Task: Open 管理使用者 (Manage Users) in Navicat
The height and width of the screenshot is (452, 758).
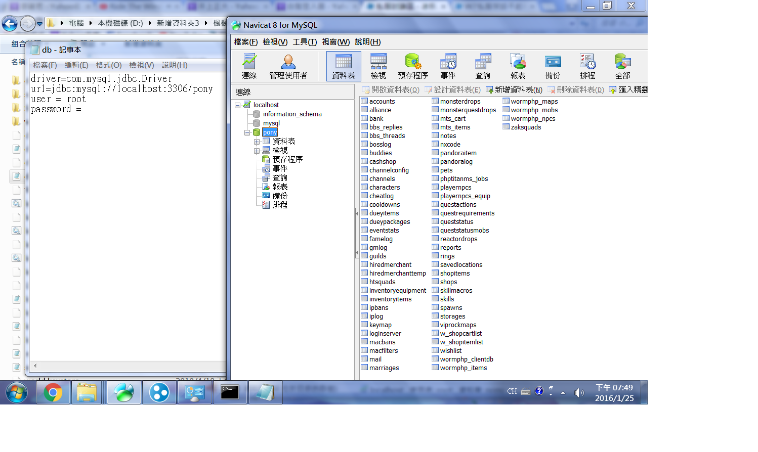Action: [288, 66]
